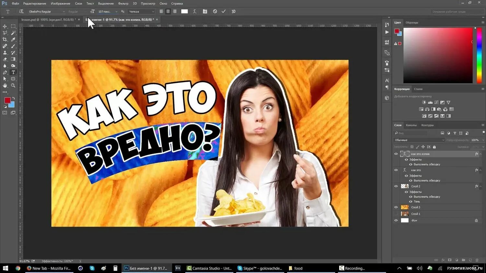Viewport: 486px width, 273px height.
Task: Click the red foreground color swatch
Action: click(7, 100)
